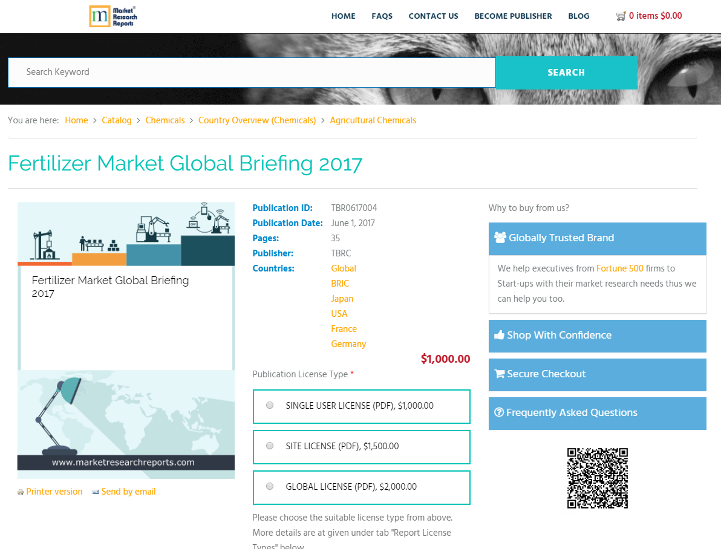The height and width of the screenshot is (549, 721).
Task: Click the printer icon next to Printer version
Action: [20, 492]
